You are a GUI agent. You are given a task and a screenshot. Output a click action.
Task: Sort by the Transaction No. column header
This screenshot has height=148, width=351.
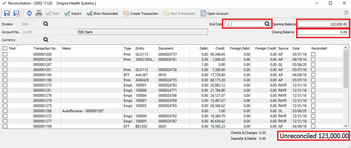(45, 48)
